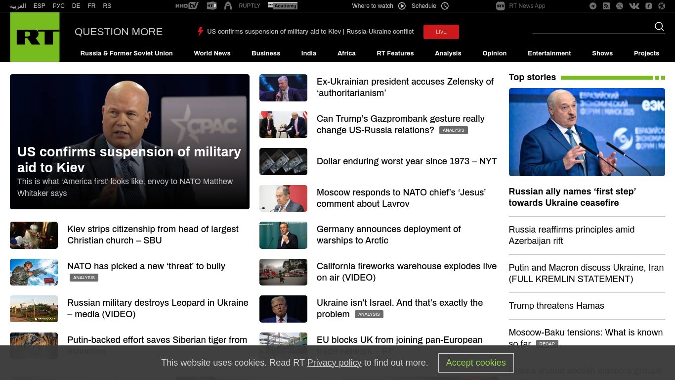Viewport: 675px width, 380px height.
Task: Open the InoTV logo link
Action: (x=187, y=6)
